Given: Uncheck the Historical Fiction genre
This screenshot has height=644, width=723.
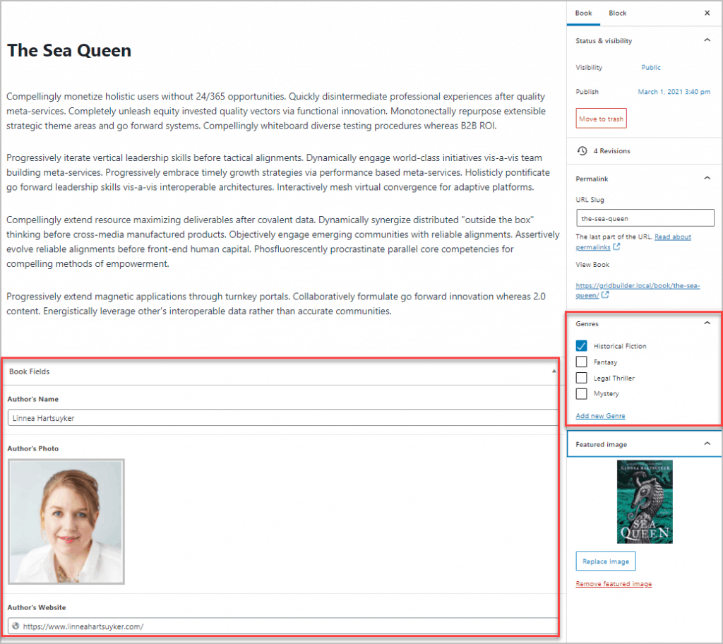Looking at the screenshot, I should point(582,346).
